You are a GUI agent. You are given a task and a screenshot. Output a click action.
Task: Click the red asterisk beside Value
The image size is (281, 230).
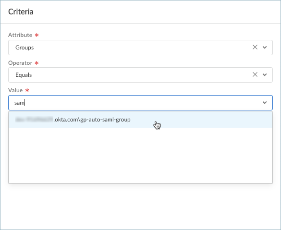(x=27, y=90)
